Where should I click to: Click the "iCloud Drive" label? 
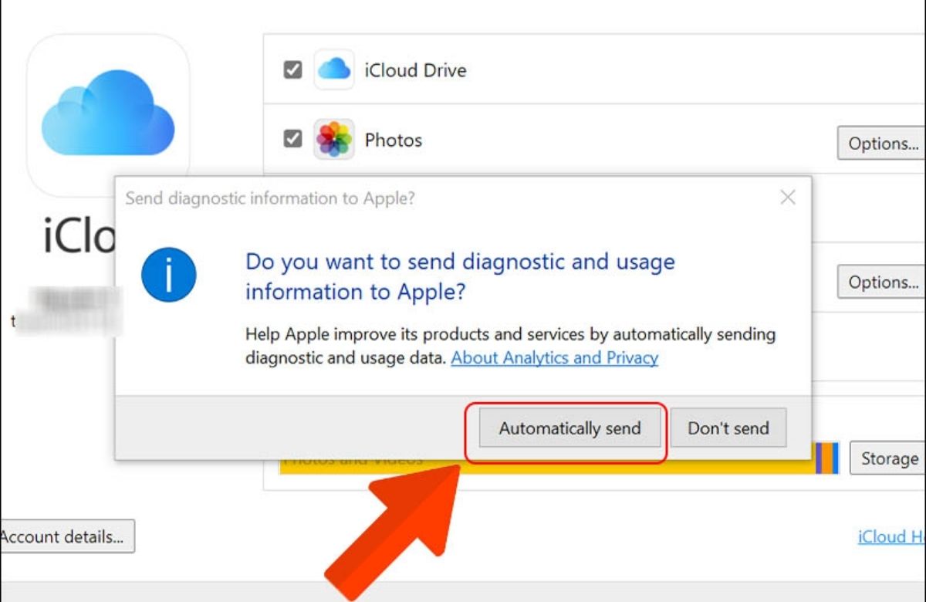(415, 70)
